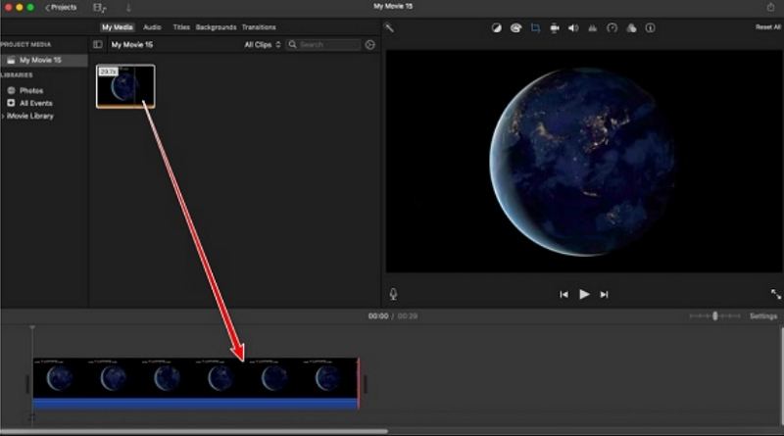
Task: Go back to Projects
Action: 61,8
